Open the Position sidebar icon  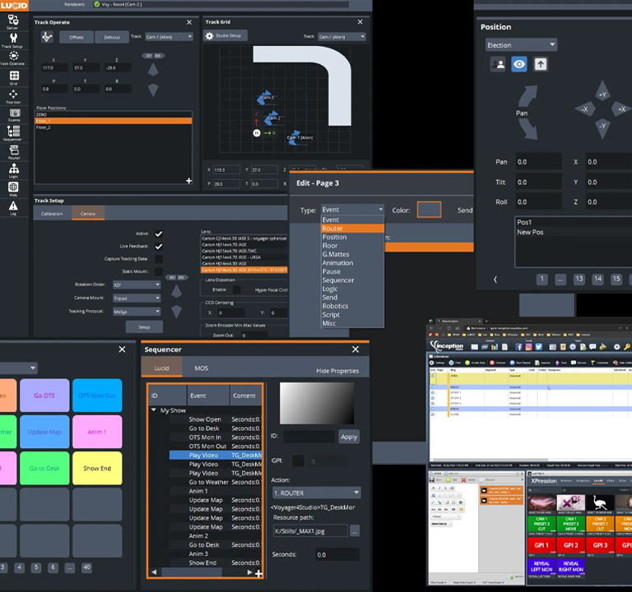tap(13, 96)
